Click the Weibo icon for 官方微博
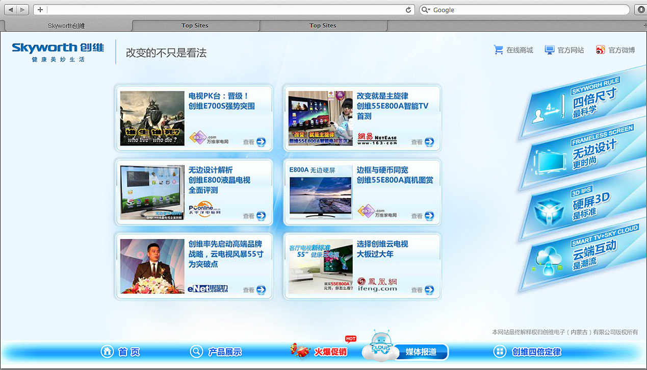This screenshot has height=370, width=647. point(601,50)
